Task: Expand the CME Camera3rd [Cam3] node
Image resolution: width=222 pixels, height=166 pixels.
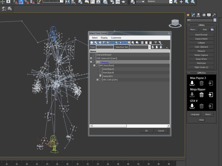Action: (91, 58)
